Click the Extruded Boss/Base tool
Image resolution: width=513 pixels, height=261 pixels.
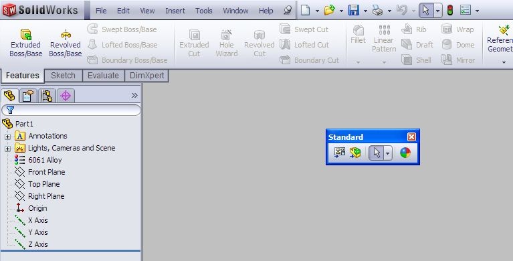[x=26, y=43]
